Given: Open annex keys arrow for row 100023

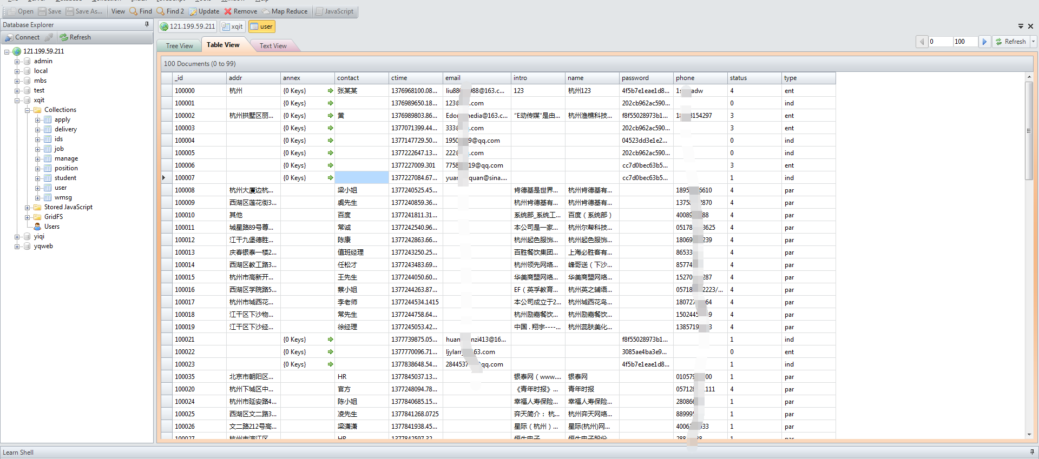Looking at the screenshot, I should (x=330, y=364).
